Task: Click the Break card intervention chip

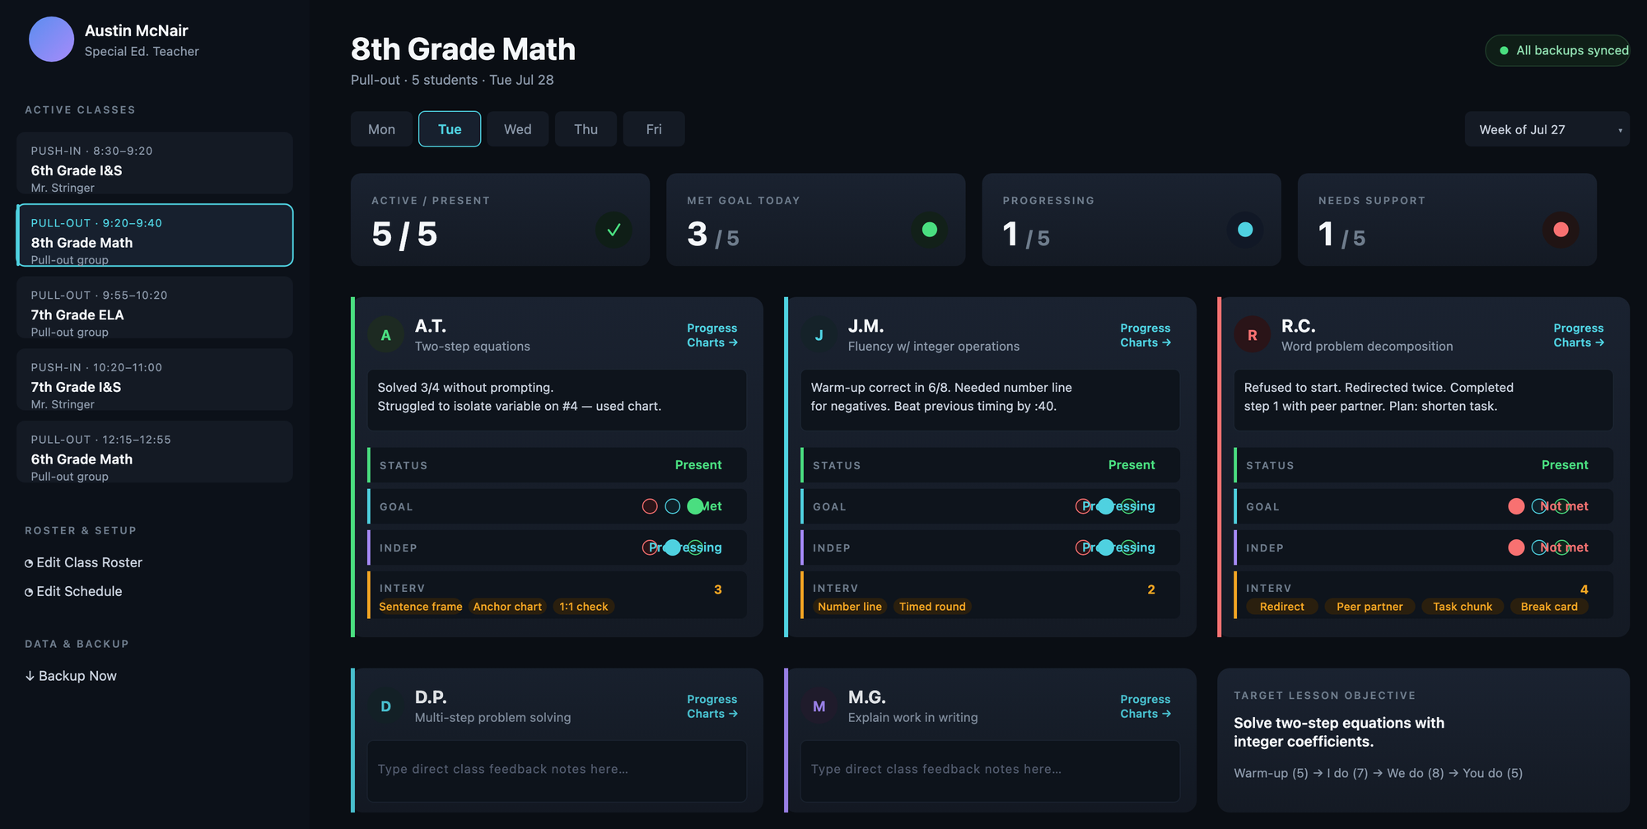Action: pyautogui.click(x=1549, y=607)
